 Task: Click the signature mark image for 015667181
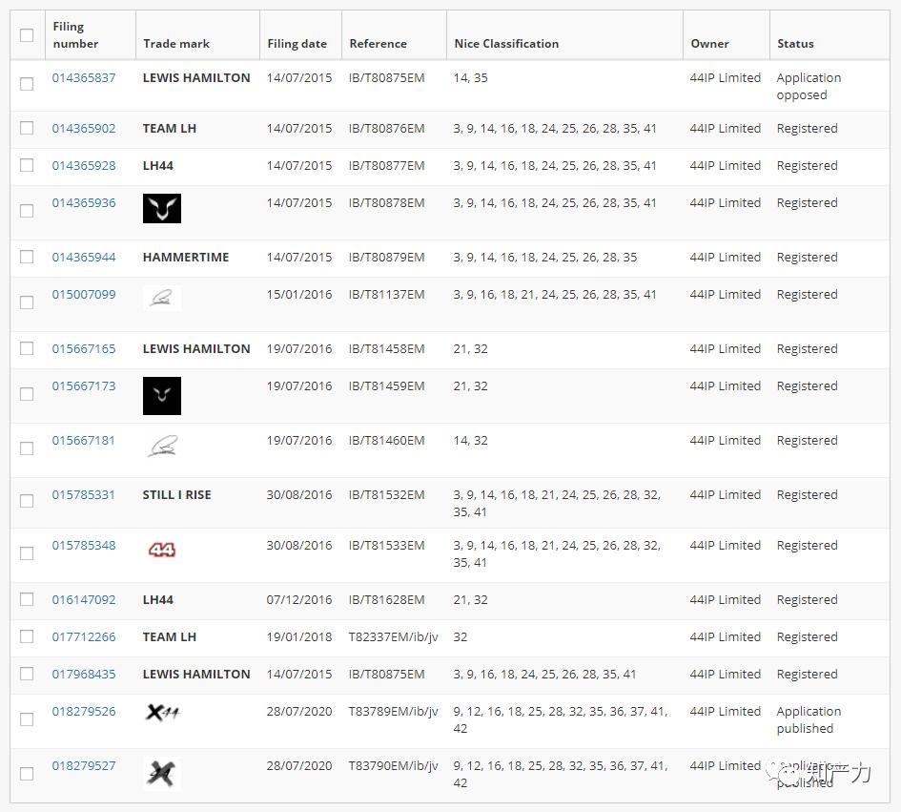[162, 447]
